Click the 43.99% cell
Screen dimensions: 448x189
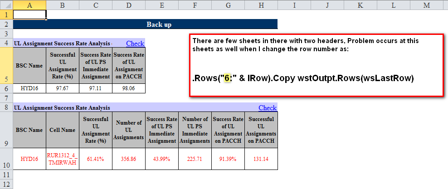coord(162,159)
